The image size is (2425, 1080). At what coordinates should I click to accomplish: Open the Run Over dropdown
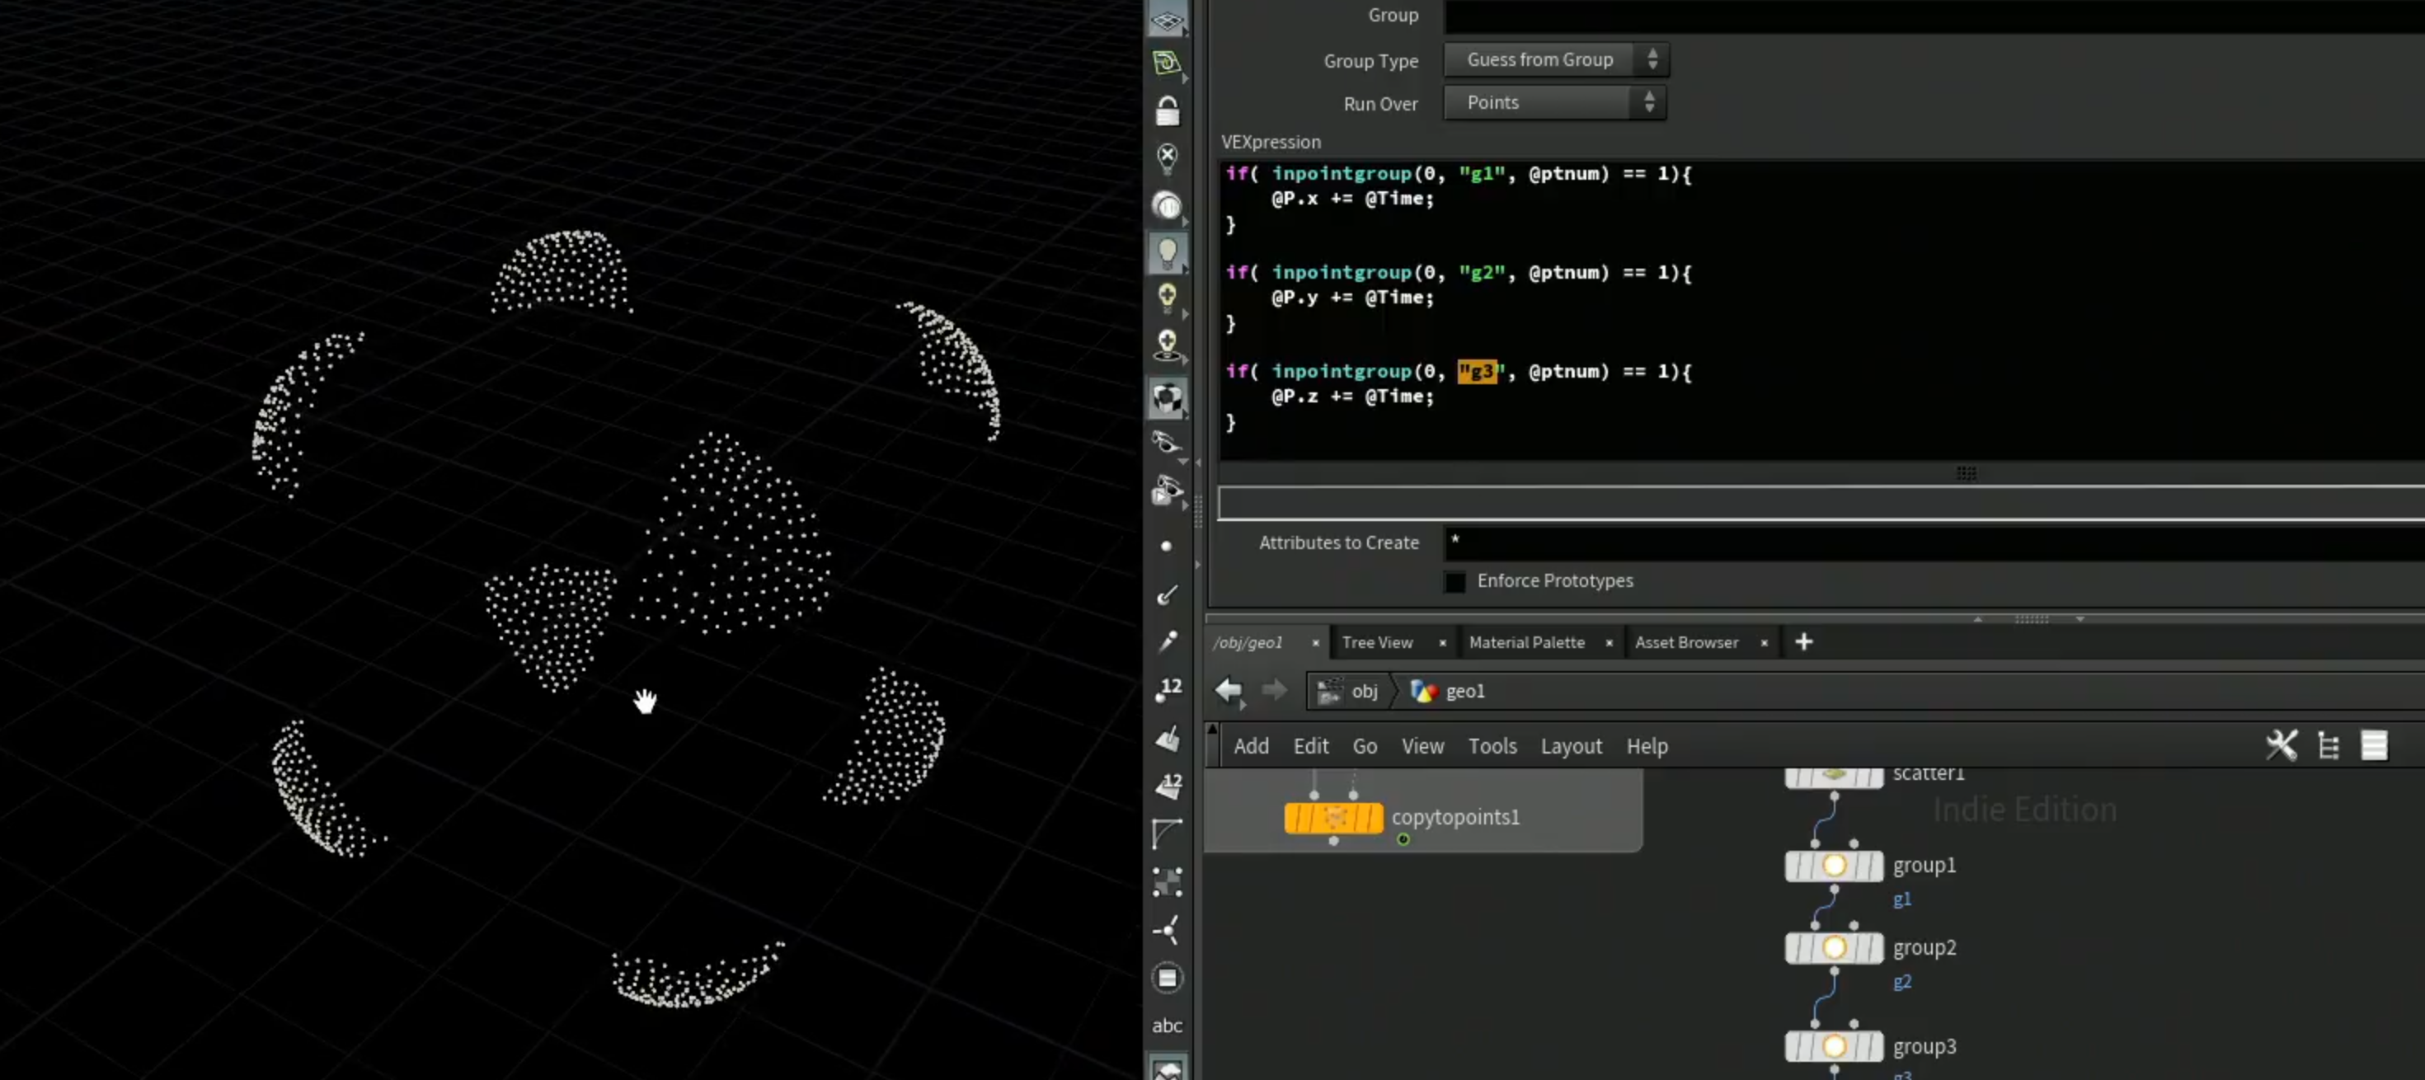point(1554,102)
